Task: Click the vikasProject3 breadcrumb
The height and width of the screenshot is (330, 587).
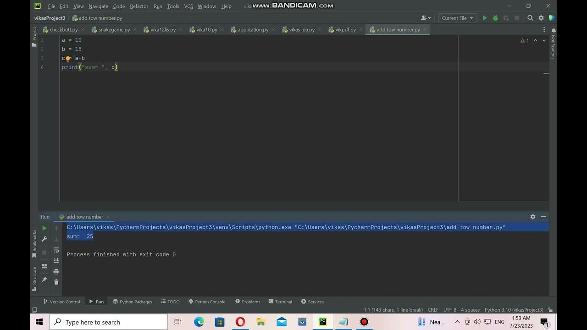Action: tap(50, 18)
